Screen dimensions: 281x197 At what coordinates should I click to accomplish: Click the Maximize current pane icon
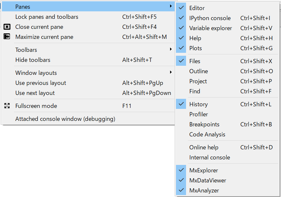pos(7,37)
